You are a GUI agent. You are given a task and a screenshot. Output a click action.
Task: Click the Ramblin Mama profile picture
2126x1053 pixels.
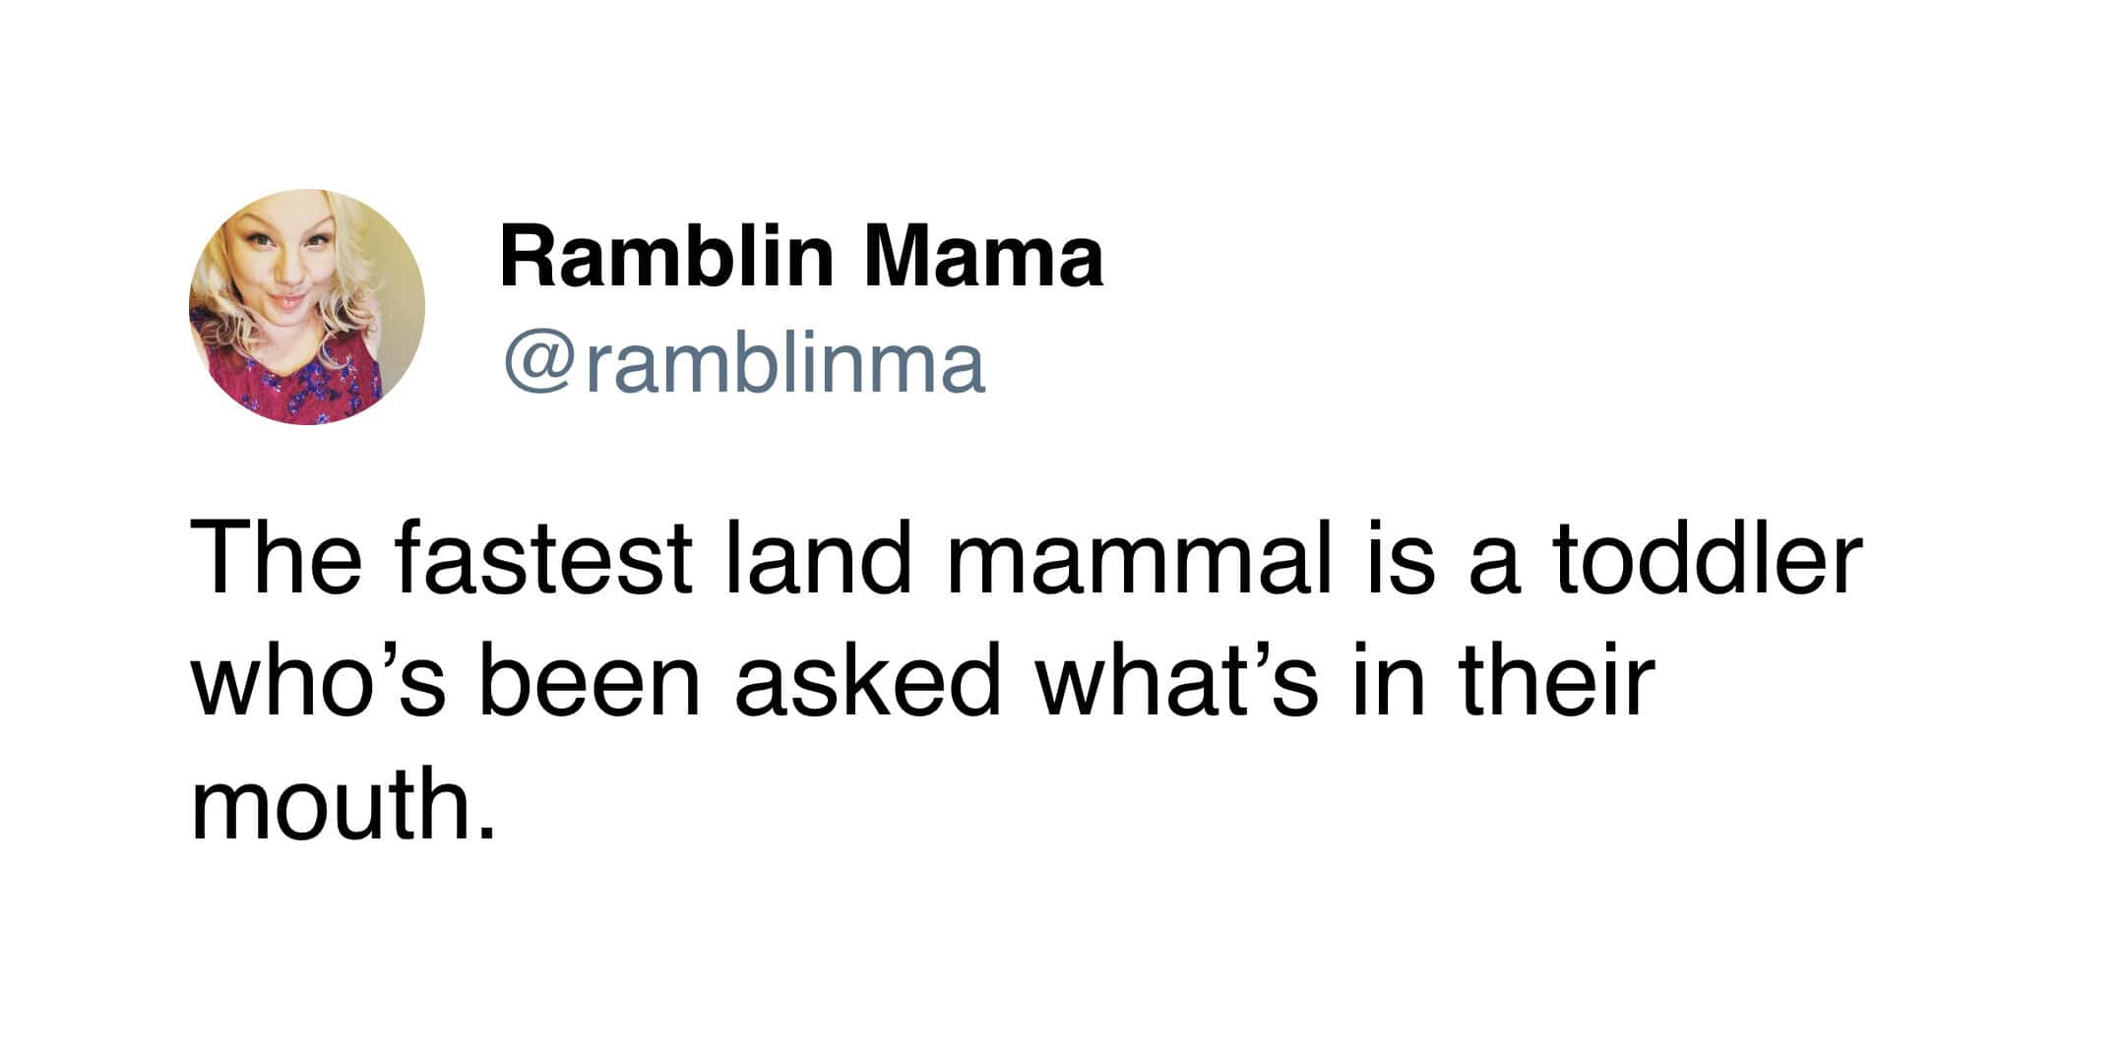pyautogui.click(x=306, y=306)
